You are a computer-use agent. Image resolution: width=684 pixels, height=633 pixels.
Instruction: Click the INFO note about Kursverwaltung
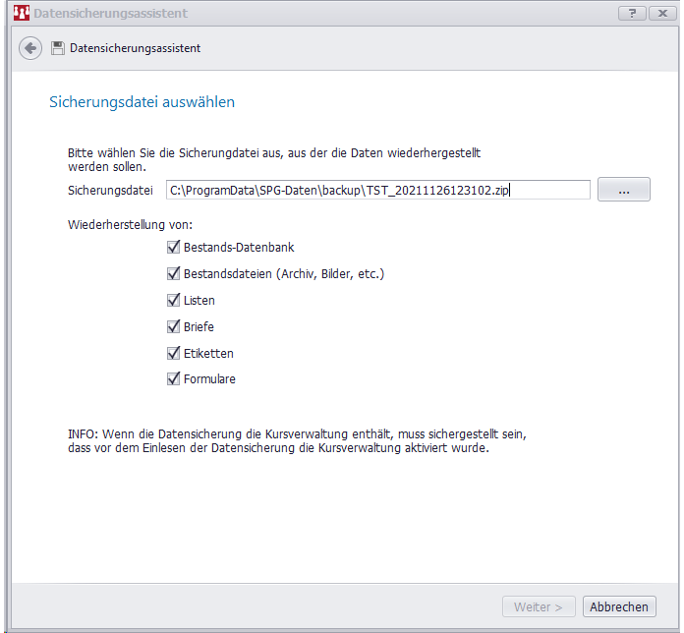303,440
